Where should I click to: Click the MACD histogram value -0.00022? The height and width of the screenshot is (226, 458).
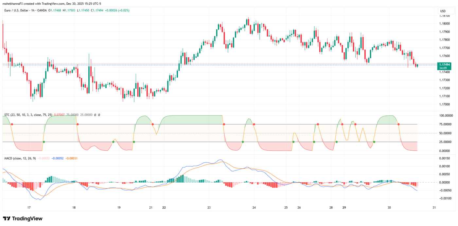pos(44,159)
